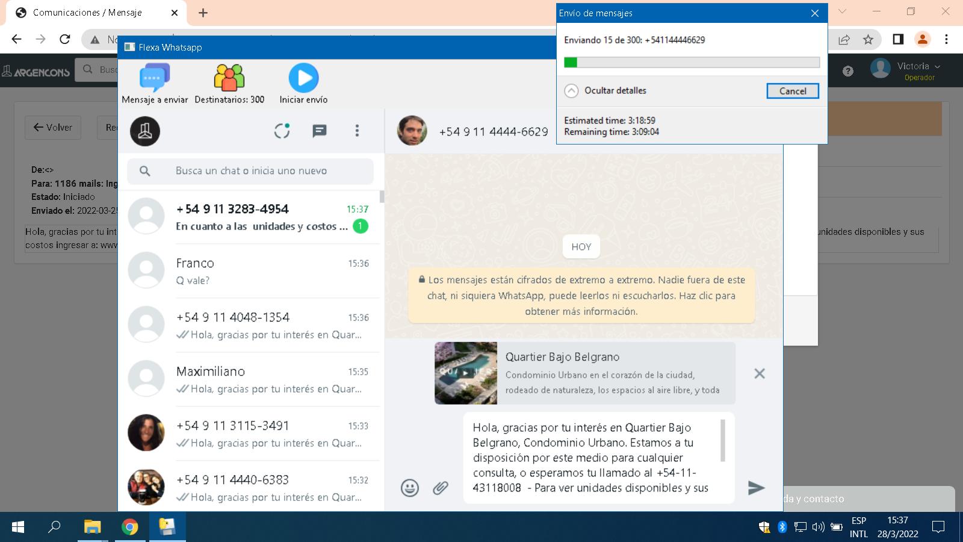Open contact photo of +54 9 11 4444-6629
Image resolution: width=963 pixels, height=542 pixels.
412,131
